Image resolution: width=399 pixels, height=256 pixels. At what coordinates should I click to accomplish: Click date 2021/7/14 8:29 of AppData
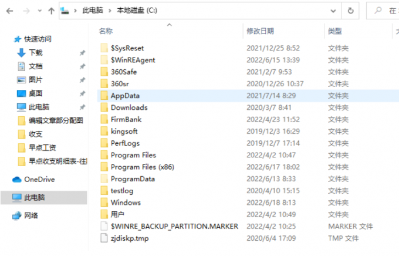(x=271, y=96)
